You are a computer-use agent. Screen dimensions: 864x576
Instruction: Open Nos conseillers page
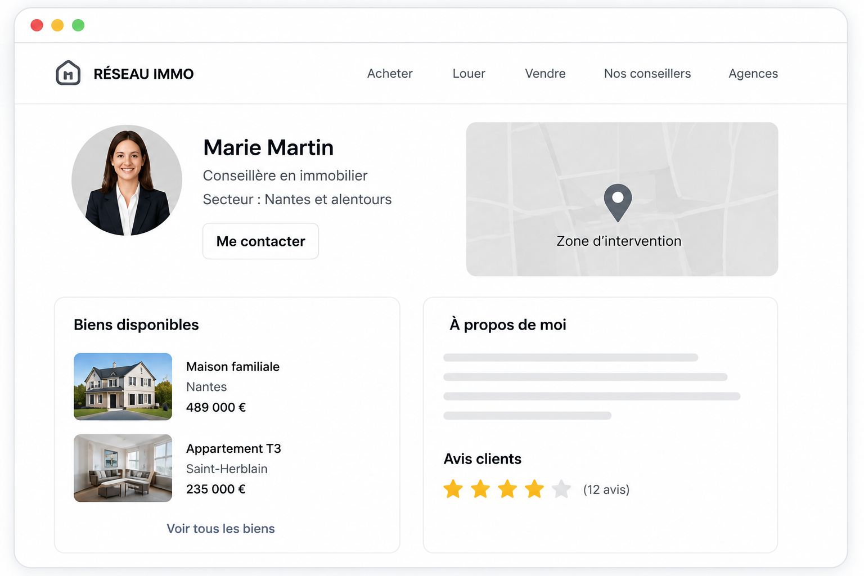[647, 74]
